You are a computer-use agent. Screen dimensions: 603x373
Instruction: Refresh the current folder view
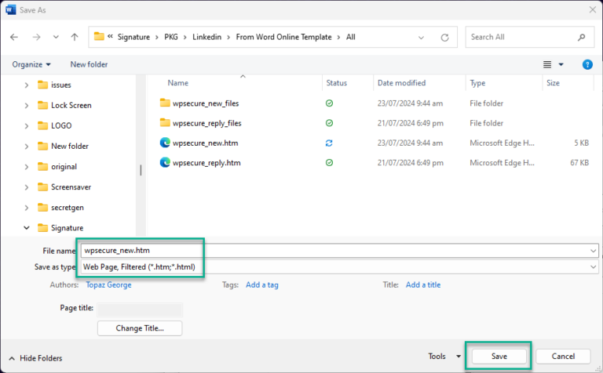coord(445,37)
